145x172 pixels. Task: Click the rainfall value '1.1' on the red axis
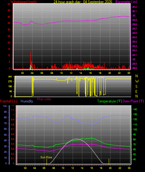13,110
